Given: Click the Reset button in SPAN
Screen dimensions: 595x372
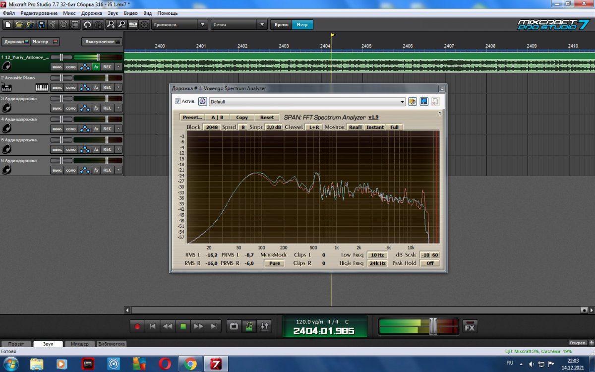Looking at the screenshot, I should (267, 118).
